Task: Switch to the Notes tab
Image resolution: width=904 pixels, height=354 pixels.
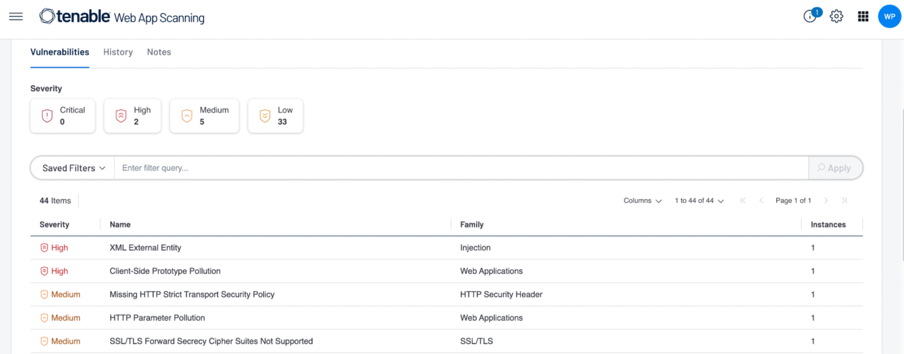Action: pos(159,52)
